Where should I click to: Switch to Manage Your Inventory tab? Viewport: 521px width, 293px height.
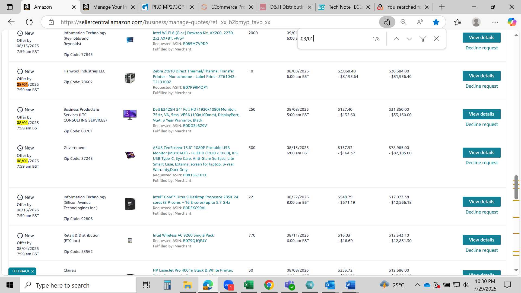(x=109, y=7)
